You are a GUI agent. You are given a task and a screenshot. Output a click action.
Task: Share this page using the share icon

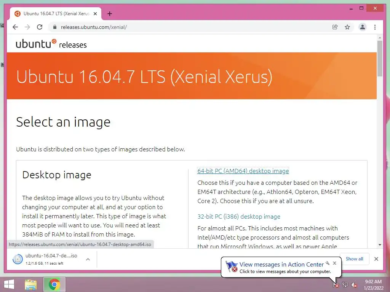pyautogui.click(x=335, y=27)
